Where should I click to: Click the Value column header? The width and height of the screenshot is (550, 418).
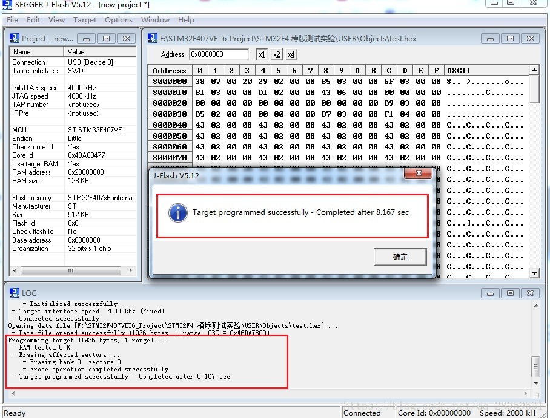point(100,52)
